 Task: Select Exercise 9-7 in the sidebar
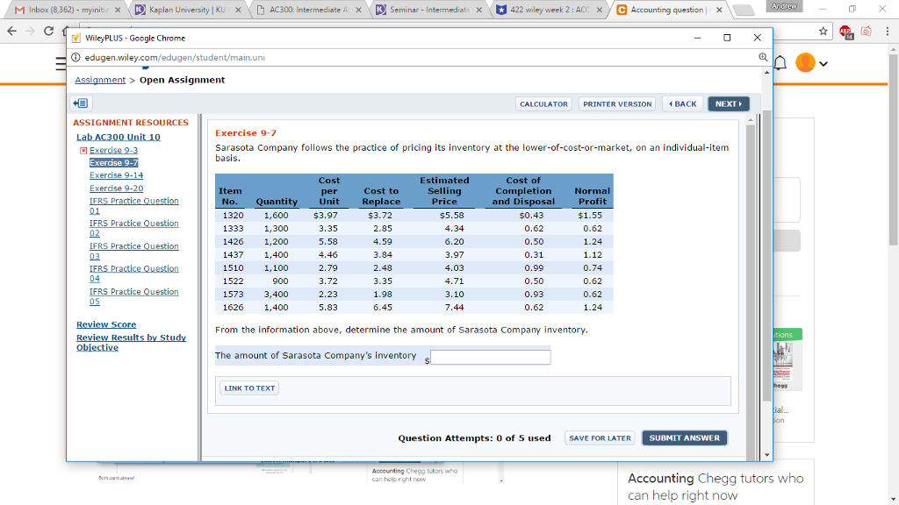click(x=113, y=162)
